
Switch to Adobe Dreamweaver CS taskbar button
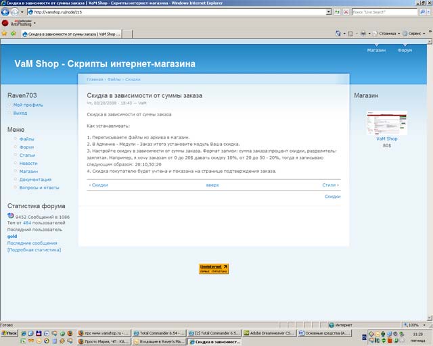(x=269, y=333)
